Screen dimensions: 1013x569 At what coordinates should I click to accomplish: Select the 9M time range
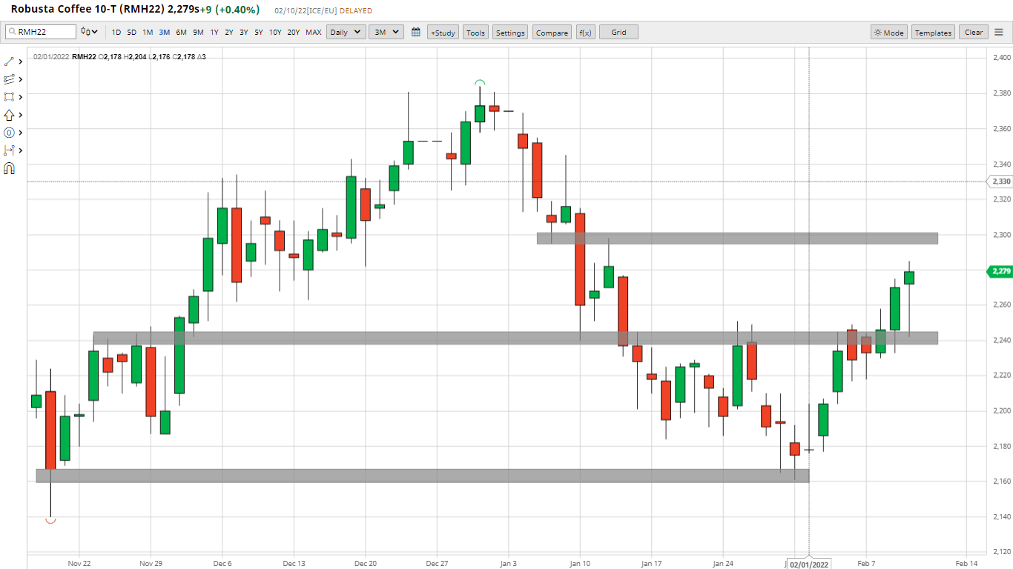tap(198, 33)
